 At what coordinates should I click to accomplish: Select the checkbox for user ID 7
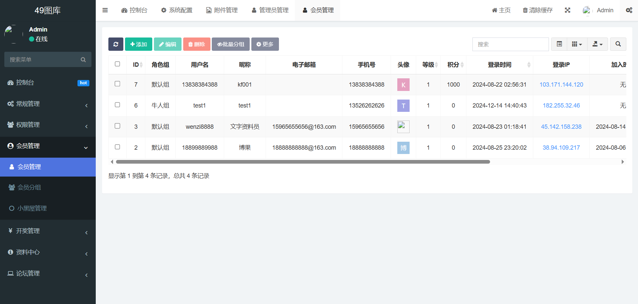pyautogui.click(x=117, y=84)
